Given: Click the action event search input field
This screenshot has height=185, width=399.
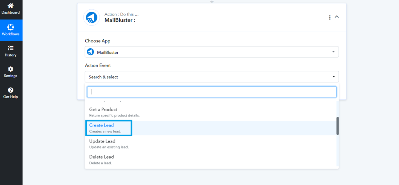Looking at the screenshot, I should coord(212,92).
